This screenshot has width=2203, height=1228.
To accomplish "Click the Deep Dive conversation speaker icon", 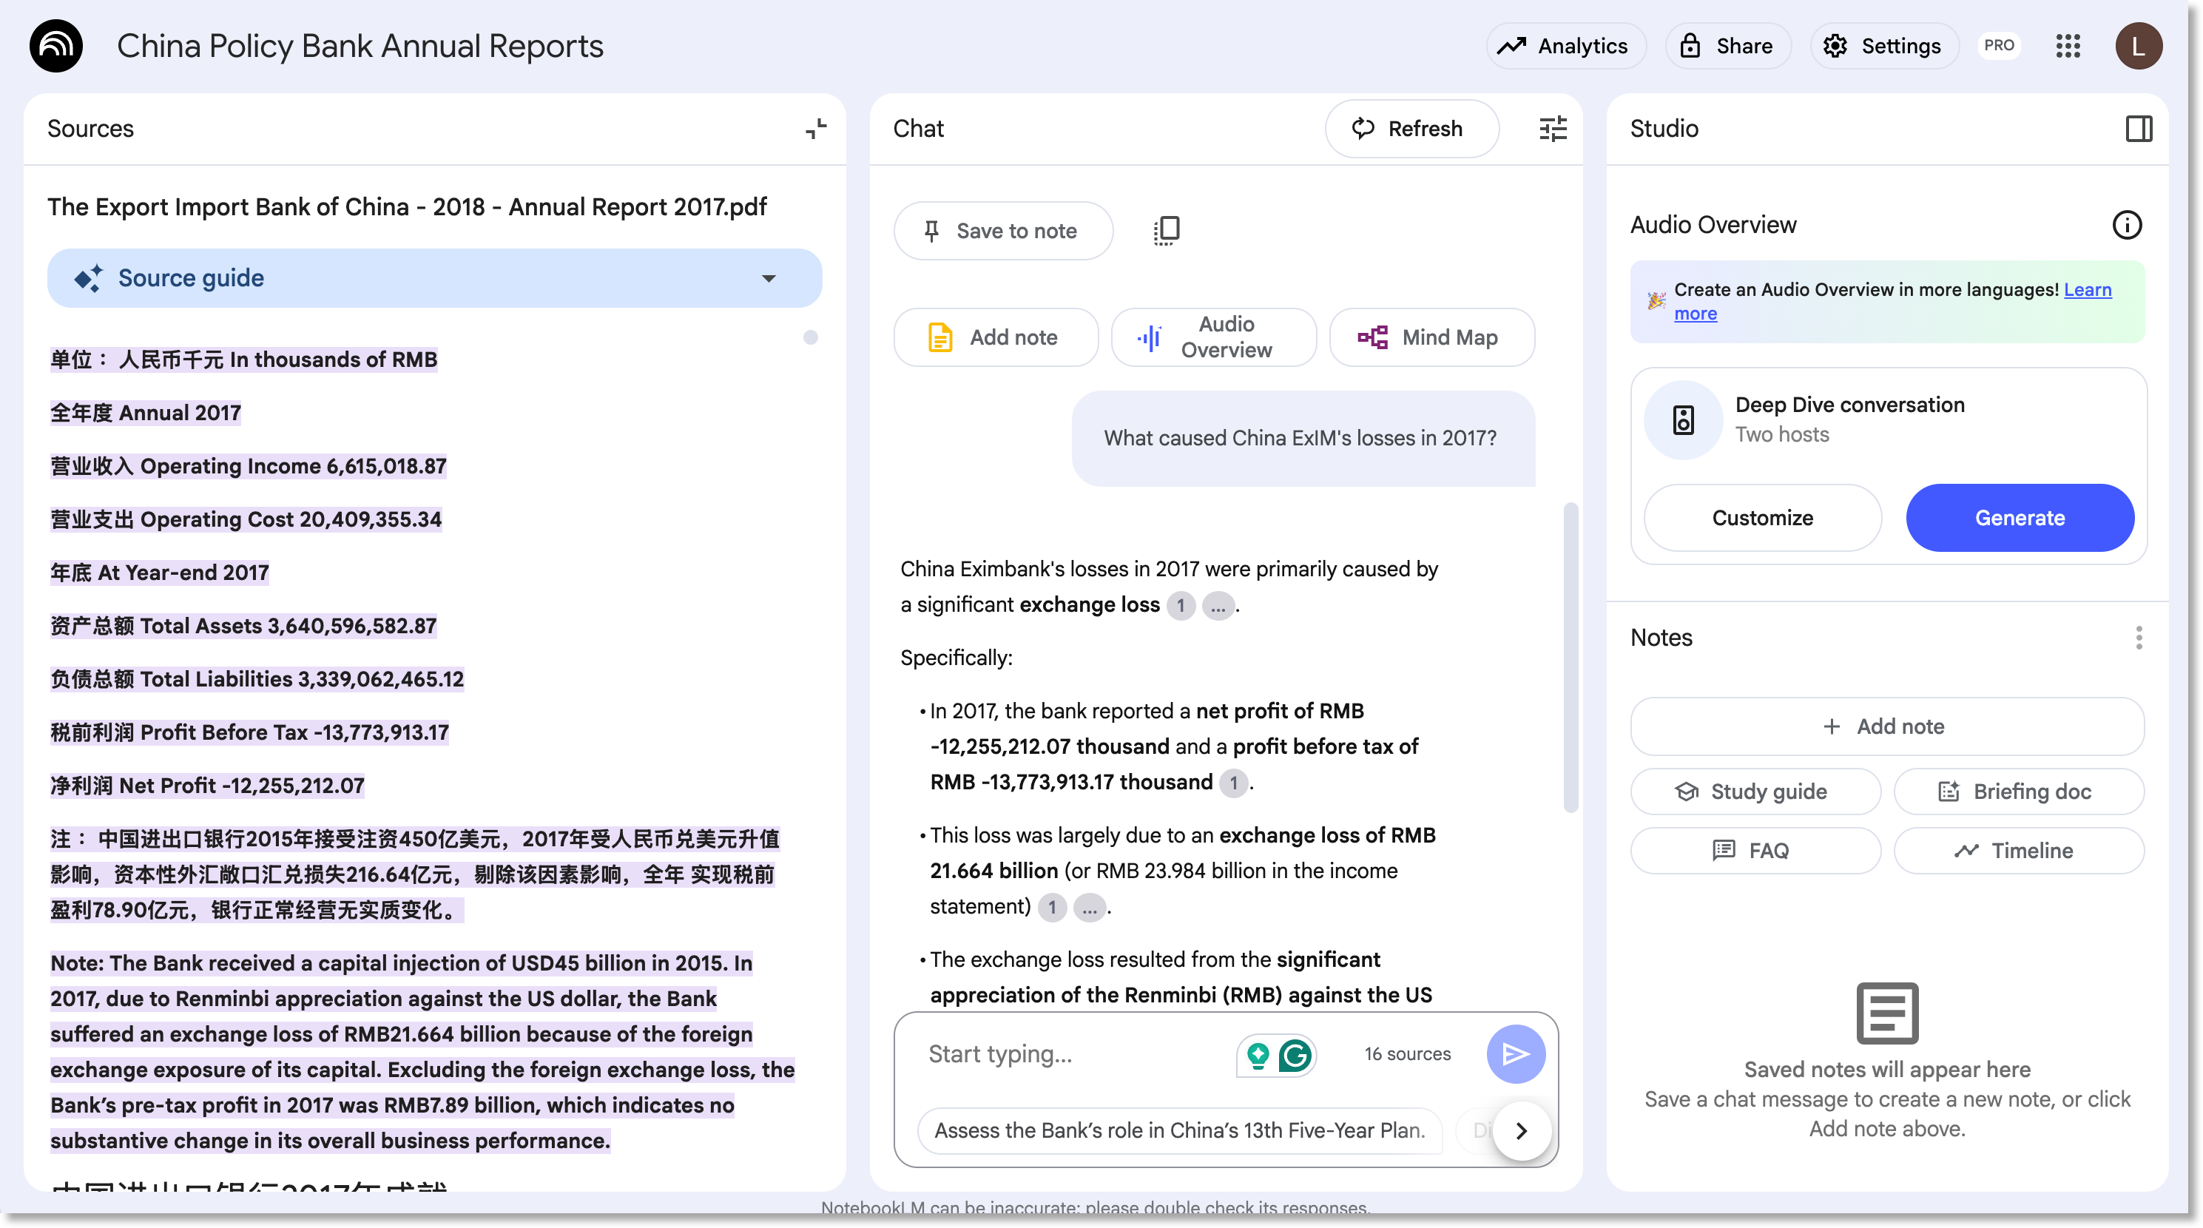I will 1682,419.
